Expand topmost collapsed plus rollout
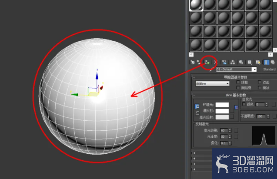 pyautogui.click(x=194, y=153)
